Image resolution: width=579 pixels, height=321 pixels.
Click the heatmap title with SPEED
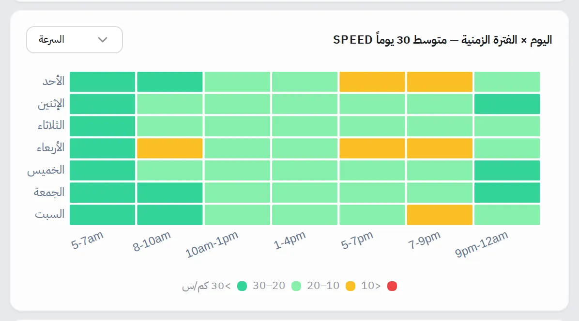pos(442,40)
